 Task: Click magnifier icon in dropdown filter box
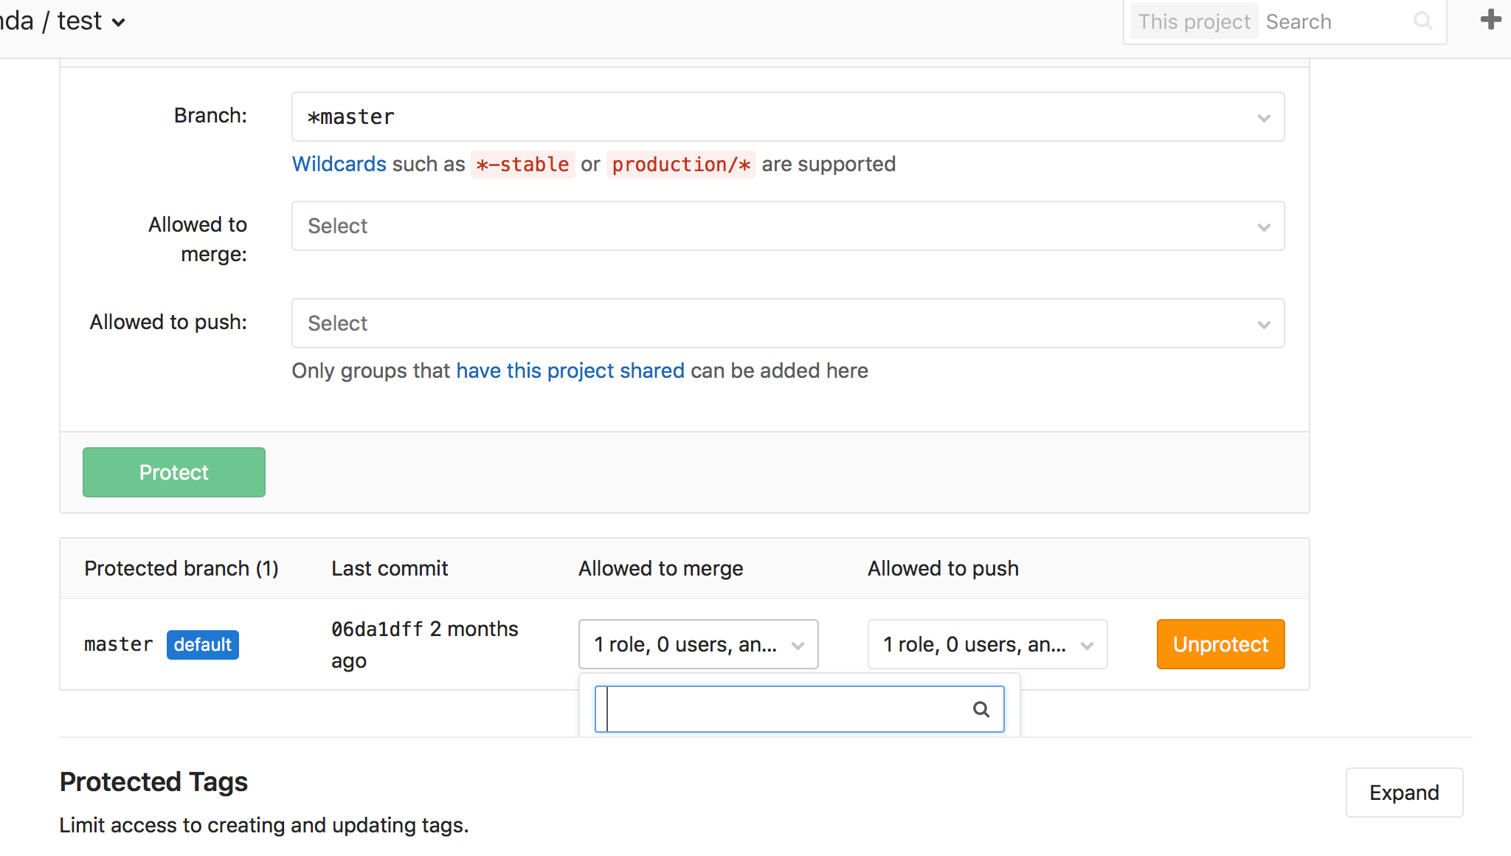(981, 709)
